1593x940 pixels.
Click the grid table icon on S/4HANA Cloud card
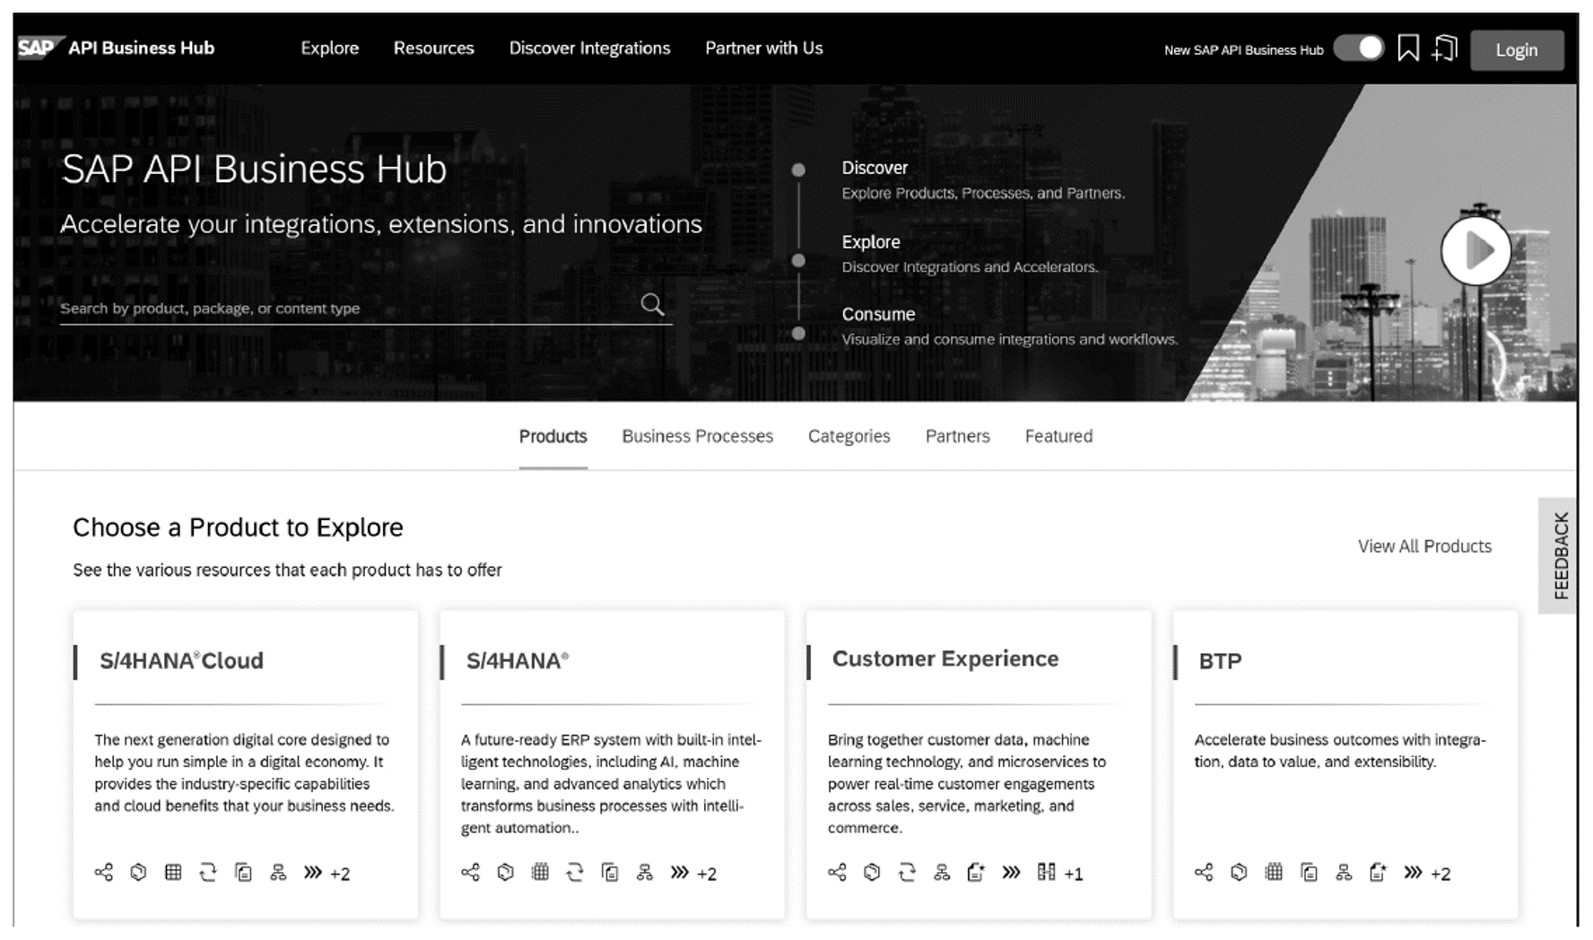coord(173,872)
